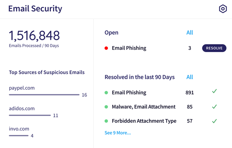Click green dot beside resolved Email Phishing
This screenshot has width=232, height=148.
coord(106,92)
